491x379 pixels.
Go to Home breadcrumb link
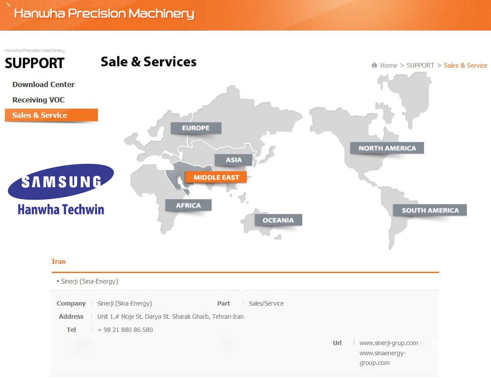[389, 65]
